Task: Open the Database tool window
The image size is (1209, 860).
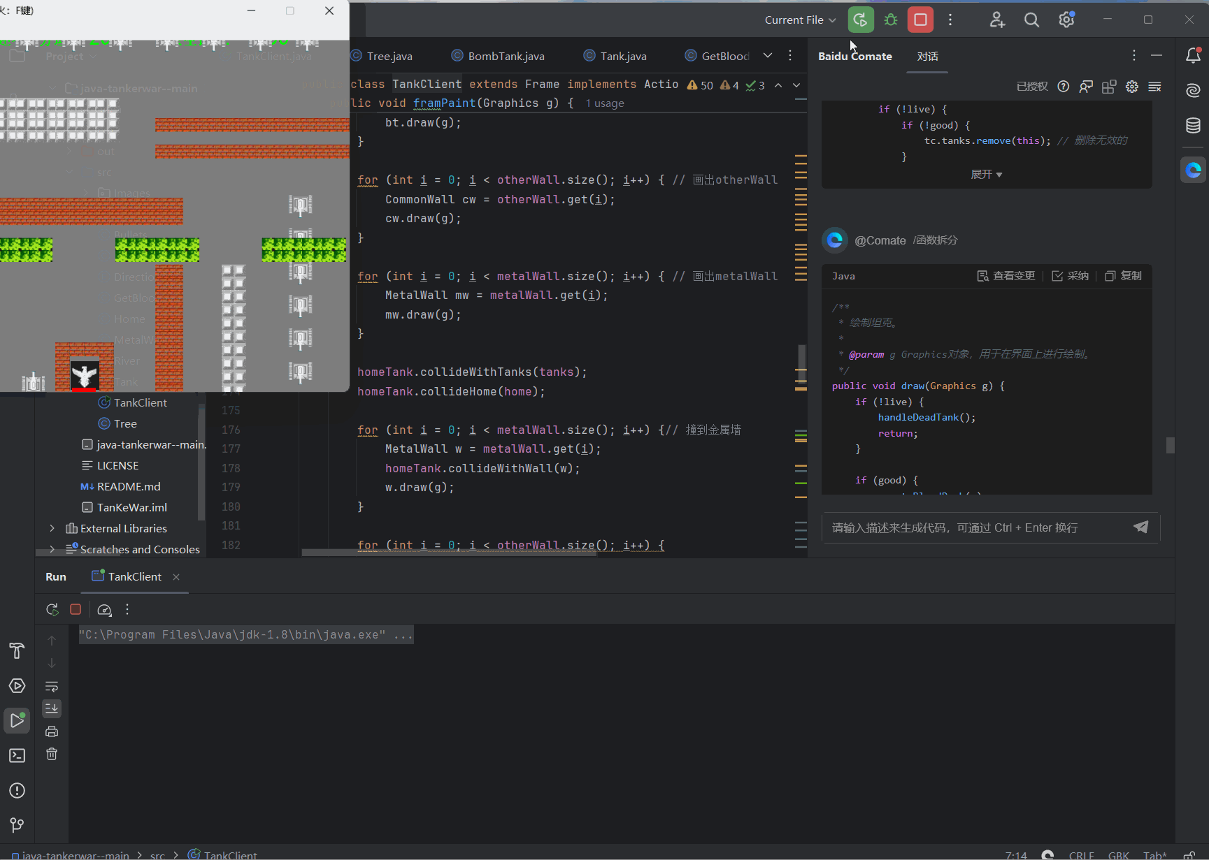Action: point(1194,125)
